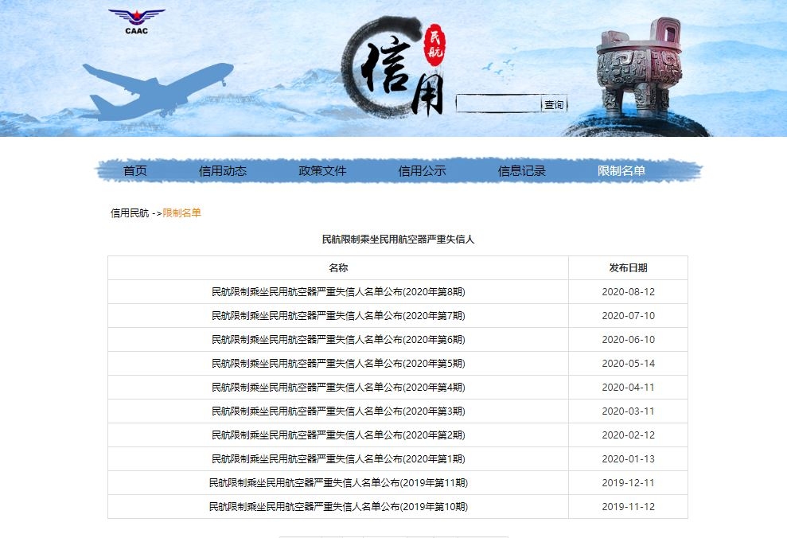This screenshot has height=538, width=787.
Task: Open the 2020年第4期 list announcement
Action: pos(338,388)
